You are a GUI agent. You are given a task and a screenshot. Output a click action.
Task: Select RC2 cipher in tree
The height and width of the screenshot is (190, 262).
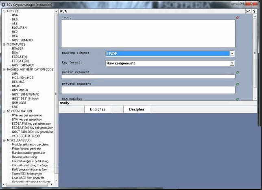click(x=15, y=32)
